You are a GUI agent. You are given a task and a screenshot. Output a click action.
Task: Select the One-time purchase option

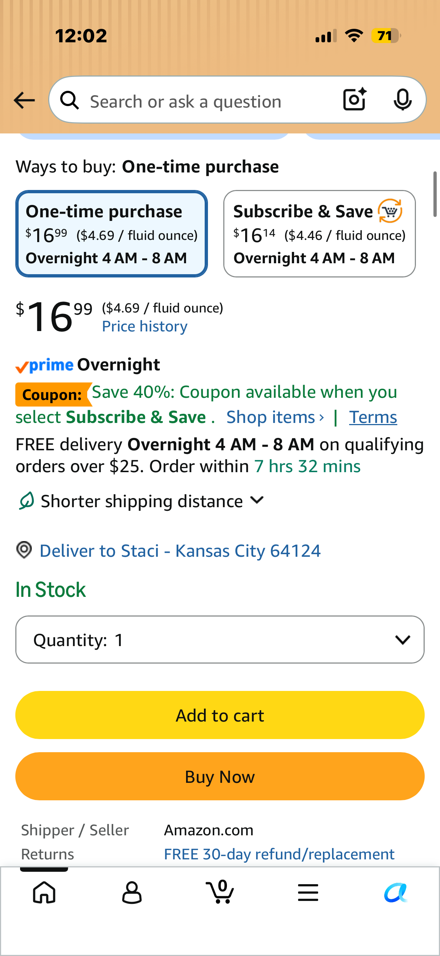(111, 234)
